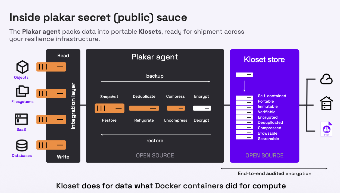Click the PTAR file icon
340x193 pixels.
point(326,129)
